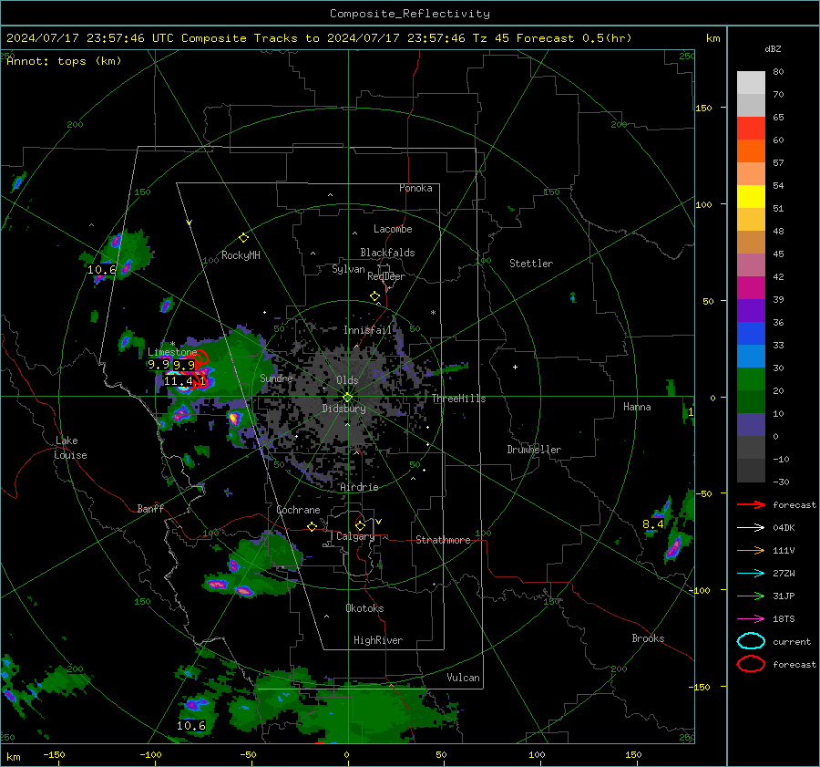Screen dimensions: 820x767
Task: Click the Innisfail town label
Action: (367, 330)
